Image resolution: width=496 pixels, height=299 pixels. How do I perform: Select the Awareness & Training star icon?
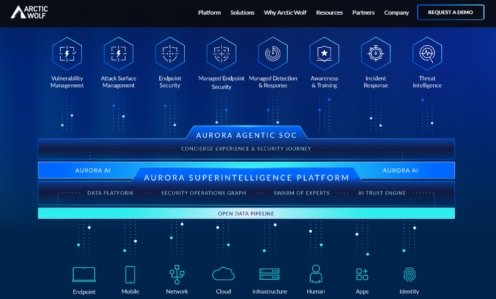(324, 54)
